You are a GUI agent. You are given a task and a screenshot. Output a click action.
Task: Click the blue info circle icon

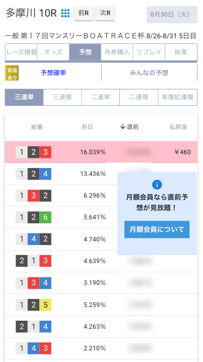157,185
